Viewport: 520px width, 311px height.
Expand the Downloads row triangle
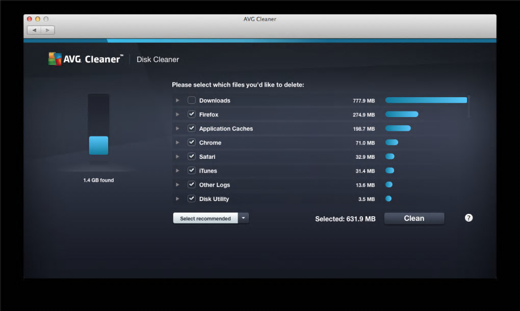coord(177,100)
